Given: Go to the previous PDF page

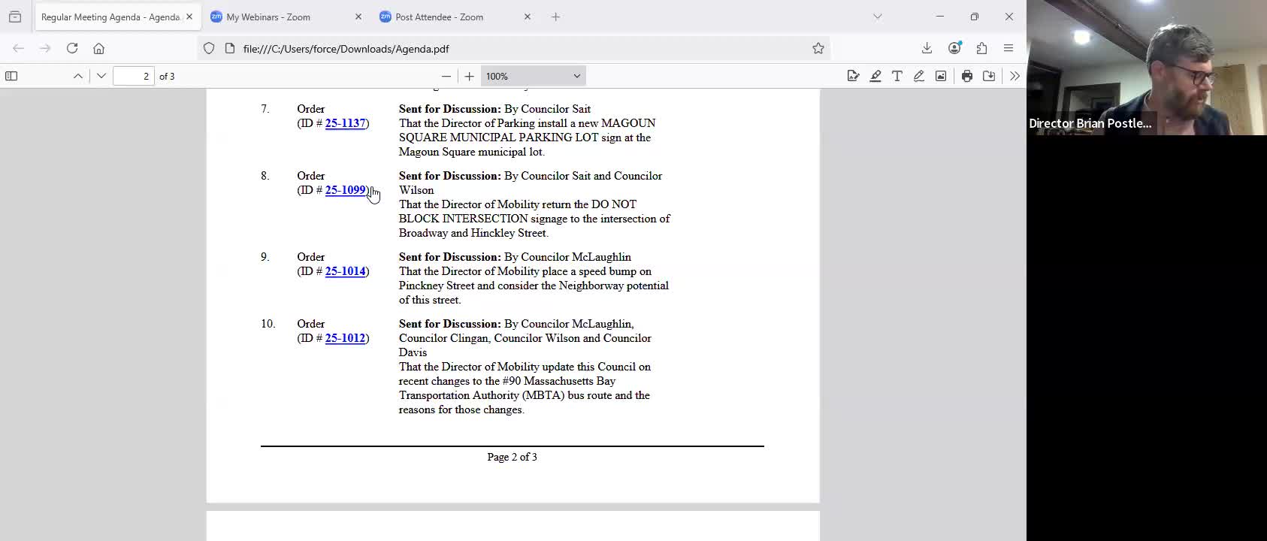Looking at the screenshot, I should 78,76.
